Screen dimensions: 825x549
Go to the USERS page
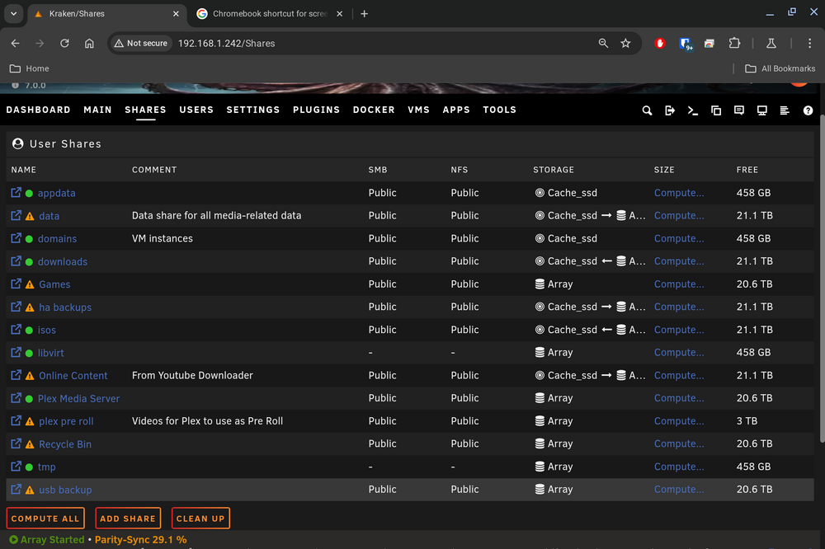point(196,110)
